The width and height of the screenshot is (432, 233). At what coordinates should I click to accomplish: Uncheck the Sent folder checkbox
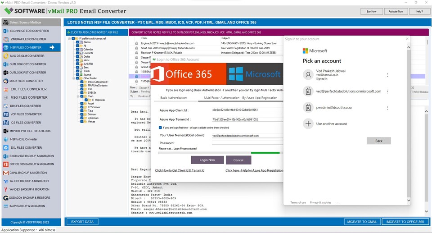(x=78, y=67)
